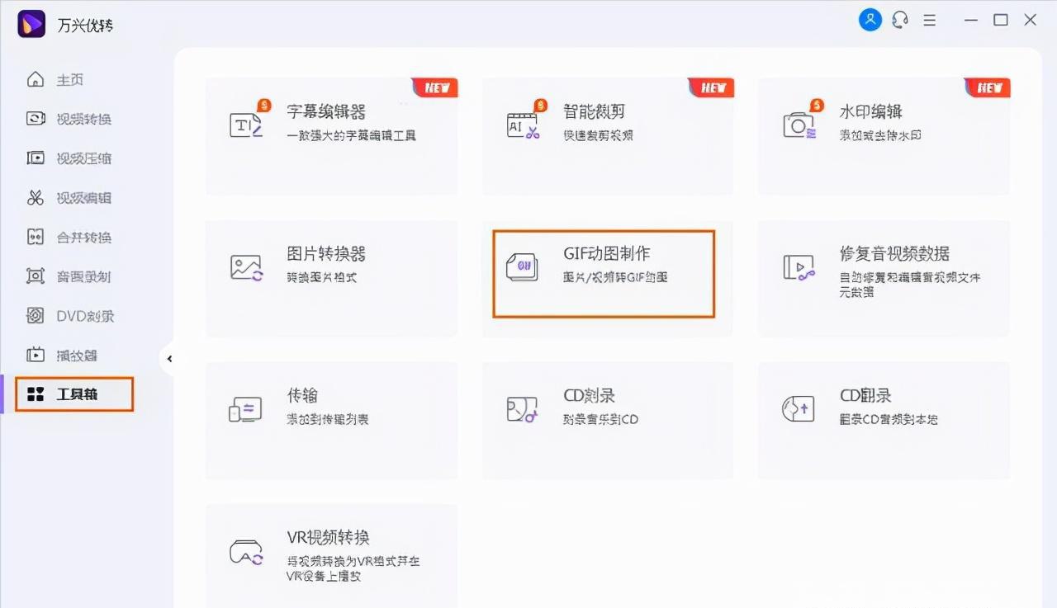This screenshot has height=608, width=1057.
Task: Open the 主页 home page in sidebar
Action: point(55,79)
